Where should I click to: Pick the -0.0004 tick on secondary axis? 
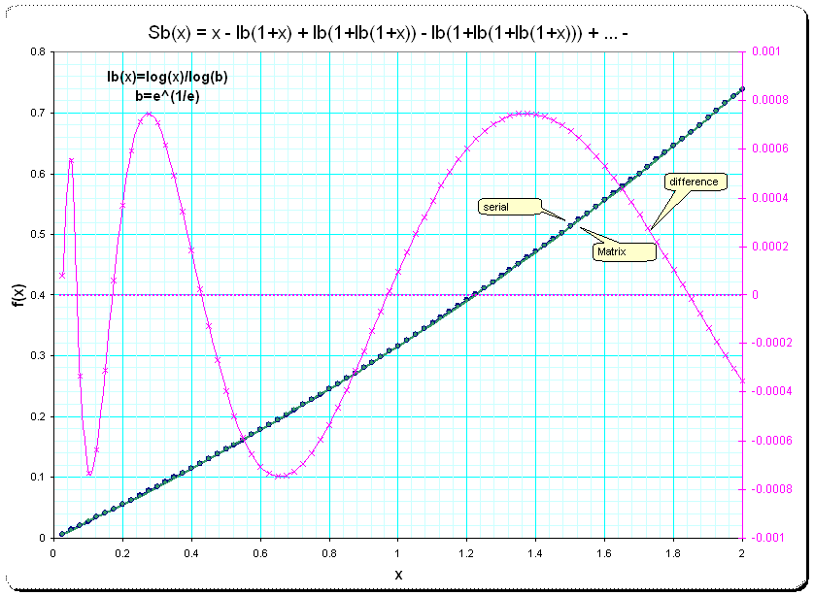(x=767, y=392)
